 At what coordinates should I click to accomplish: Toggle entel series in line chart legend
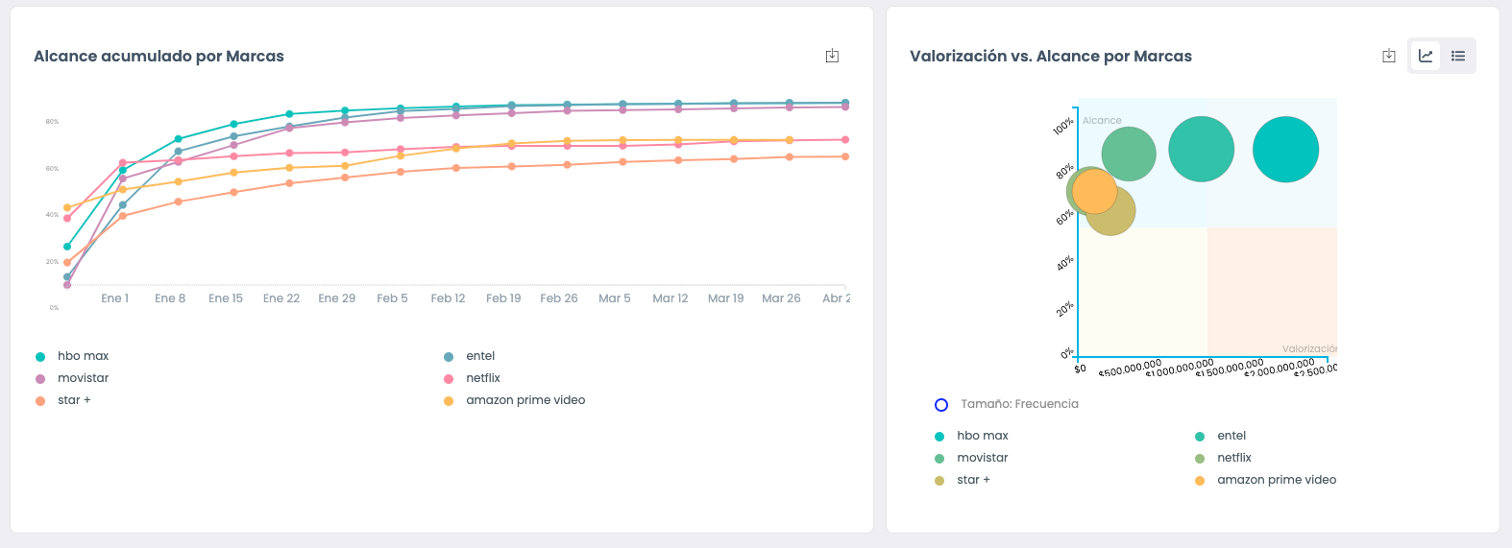click(480, 356)
